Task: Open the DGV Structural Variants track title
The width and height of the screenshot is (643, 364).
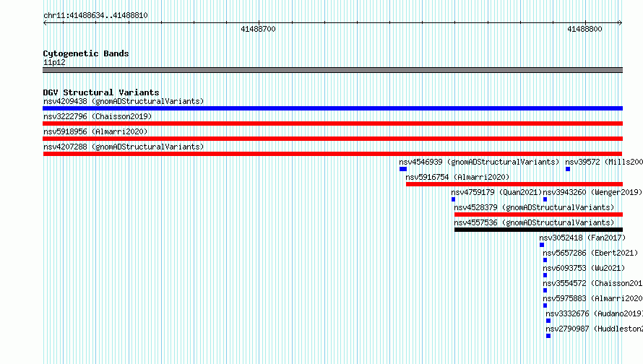Action: [x=101, y=92]
